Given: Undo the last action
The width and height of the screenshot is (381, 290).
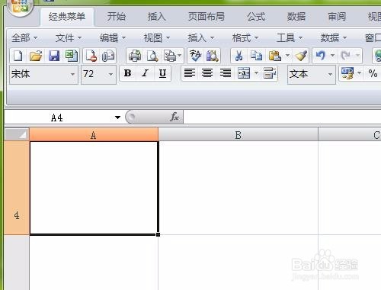Looking at the screenshot, I should pyautogui.click(x=321, y=55).
